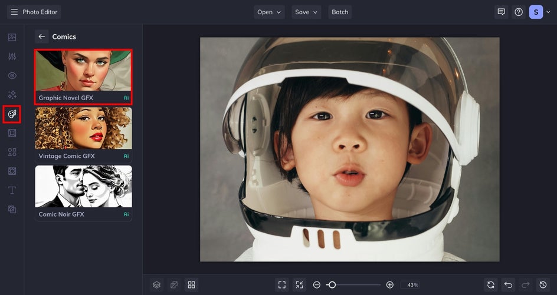Open the Photo Editor hamburger menu
The height and width of the screenshot is (295, 557).
[x=14, y=12]
